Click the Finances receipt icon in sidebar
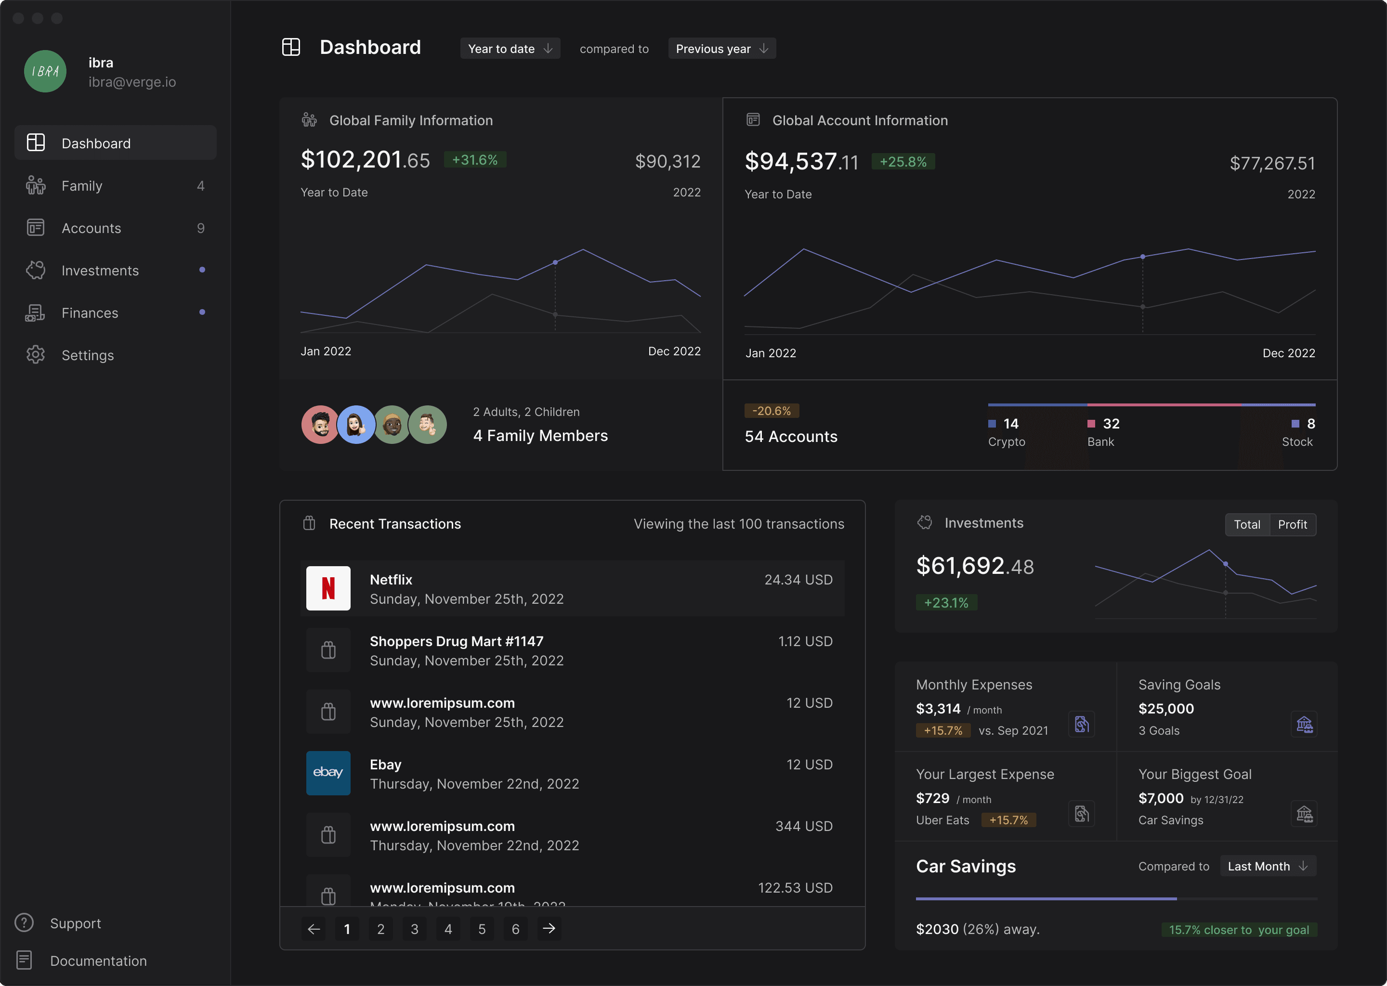 [35, 312]
